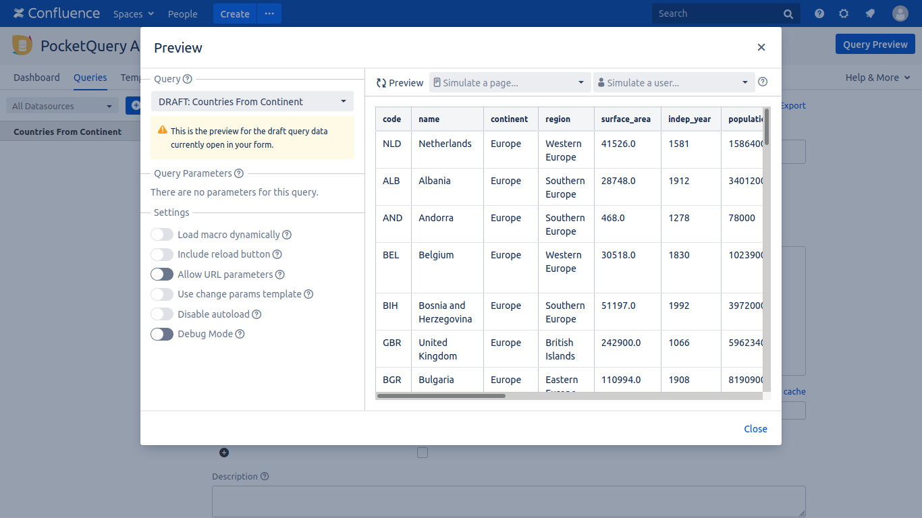The image size is (922, 518).
Task: Click help icon beside Debug Mode
Action: 240,334
